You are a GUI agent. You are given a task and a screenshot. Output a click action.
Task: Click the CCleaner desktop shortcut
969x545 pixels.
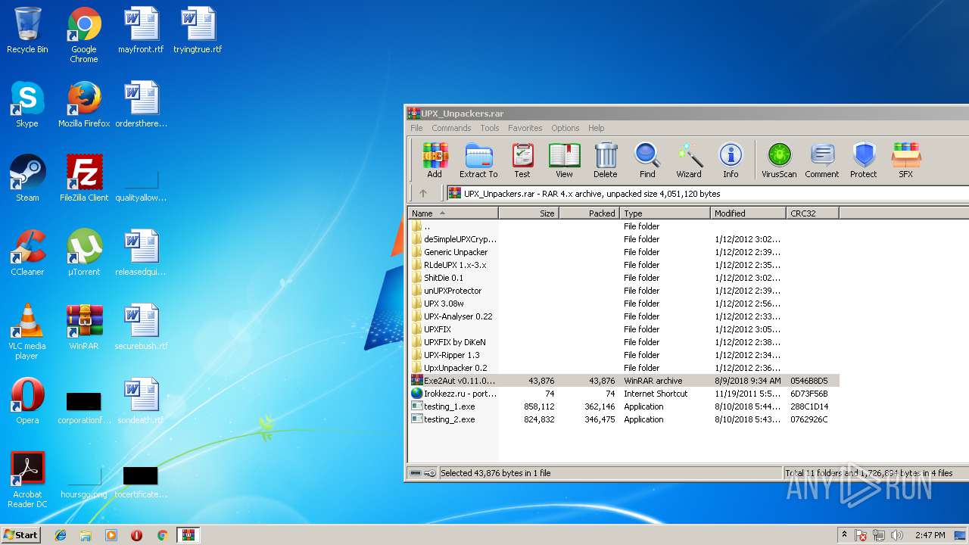[x=27, y=253]
